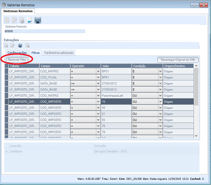Image resolution: width=211 pixels, height=185 pixels.
Task: Click the edit record icon in top toolbar
Action: [14, 20]
